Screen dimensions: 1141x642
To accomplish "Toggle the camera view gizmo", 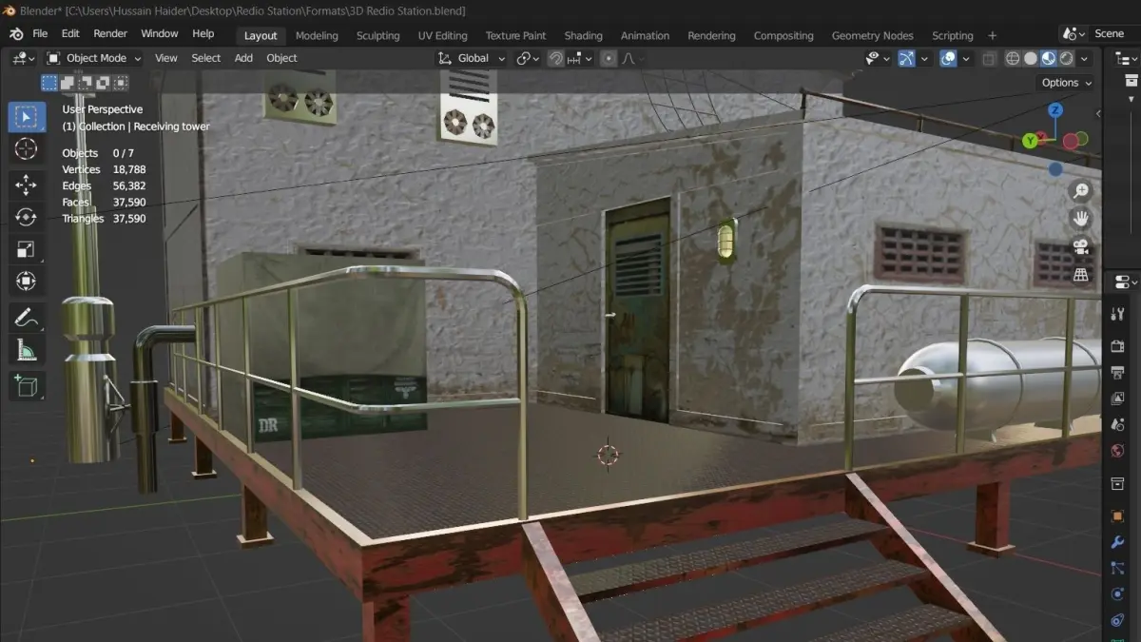I will point(1081,246).
